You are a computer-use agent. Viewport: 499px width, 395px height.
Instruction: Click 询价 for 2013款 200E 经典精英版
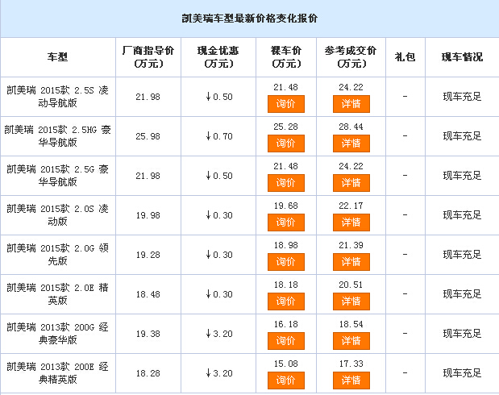pyautogui.click(x=286, y=380)
